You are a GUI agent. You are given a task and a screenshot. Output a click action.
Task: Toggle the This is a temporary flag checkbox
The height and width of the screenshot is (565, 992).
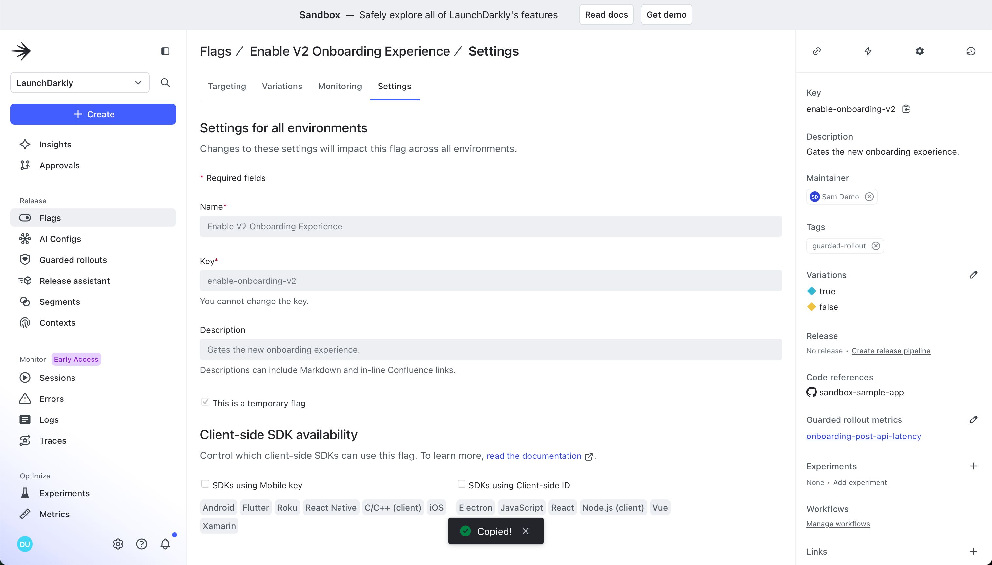click(205, 402)
